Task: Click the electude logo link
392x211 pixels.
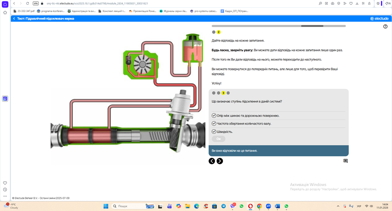Action: coord(379,19)
